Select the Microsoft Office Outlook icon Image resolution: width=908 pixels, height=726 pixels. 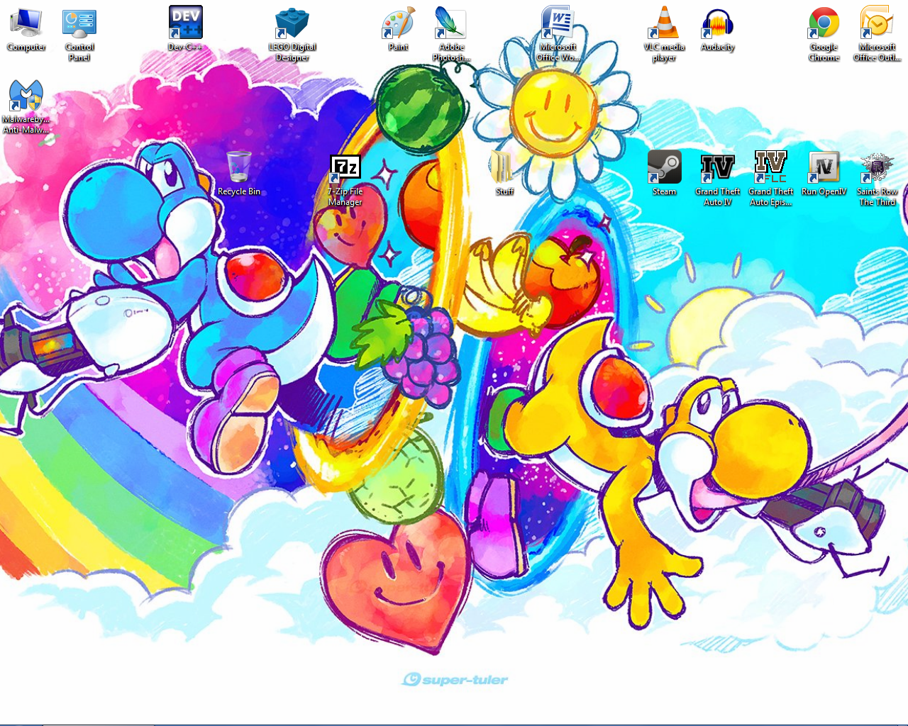click(877, 24)
